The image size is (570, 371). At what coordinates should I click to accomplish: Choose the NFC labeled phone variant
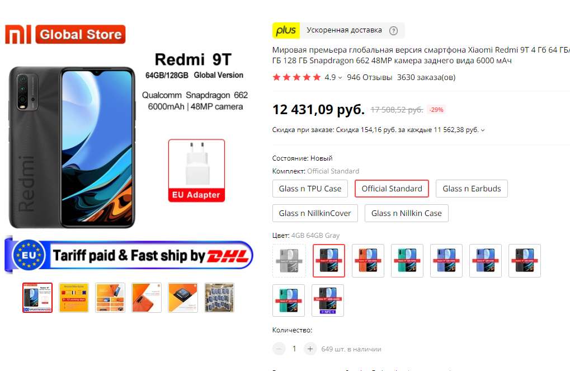coord(328,300)
